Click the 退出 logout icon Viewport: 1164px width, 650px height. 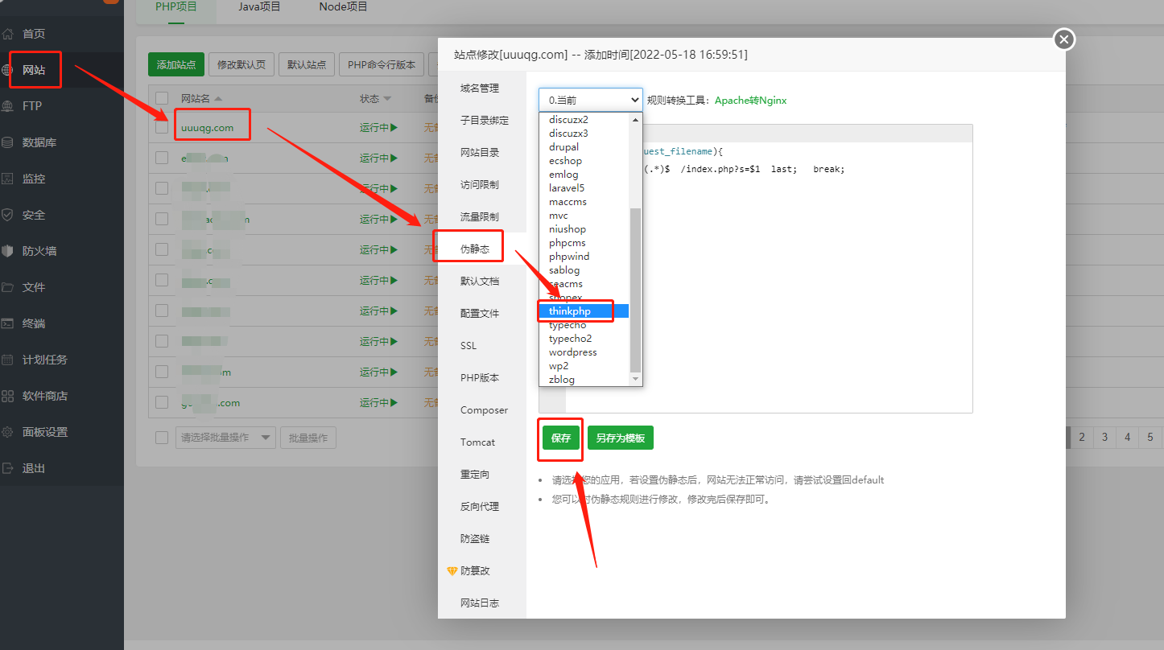coord(8,468)
